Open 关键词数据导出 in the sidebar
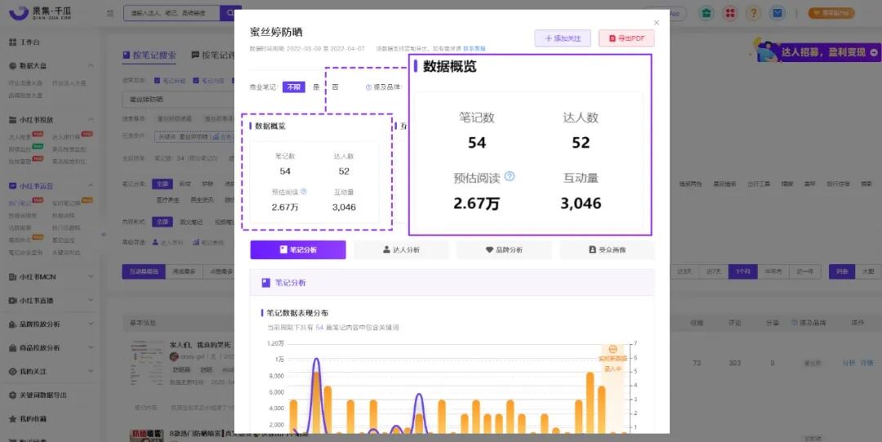Screen dimensions: 882x442 (43, 395)
